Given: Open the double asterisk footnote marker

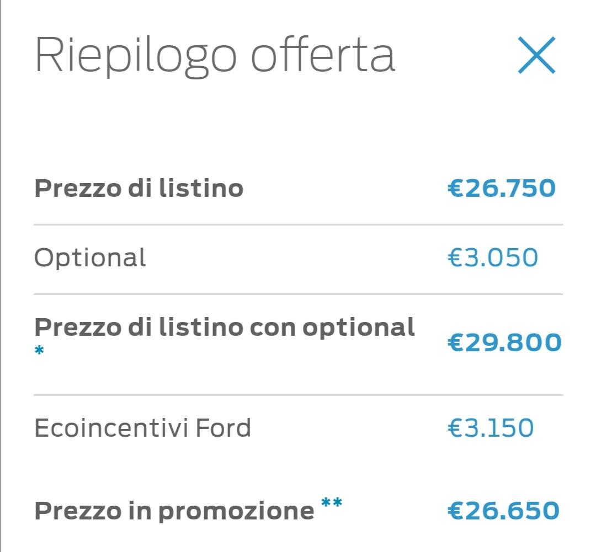Looking at the screenshot, I should pos(332,502).
